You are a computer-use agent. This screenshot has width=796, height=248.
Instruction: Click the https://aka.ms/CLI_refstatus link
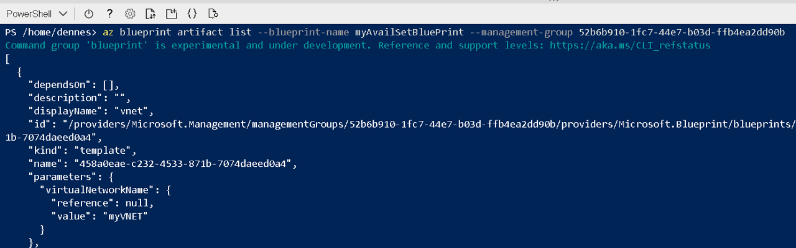pos(630,45)
